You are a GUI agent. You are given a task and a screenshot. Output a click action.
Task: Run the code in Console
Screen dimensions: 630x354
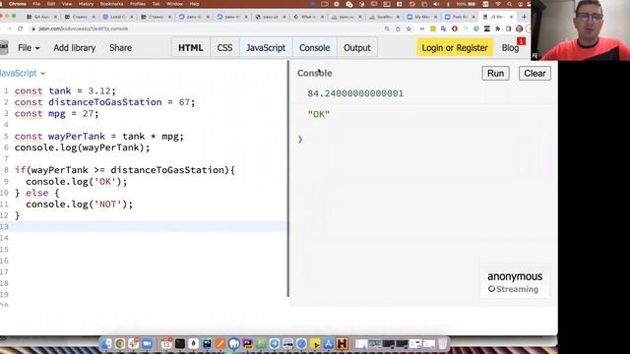click(495, 73)
